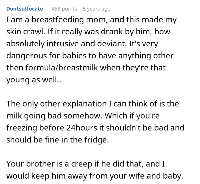This screenshot has width=200, height=184.
Task: Click the word 'freezing' in the comment
Action: [21, 128]
